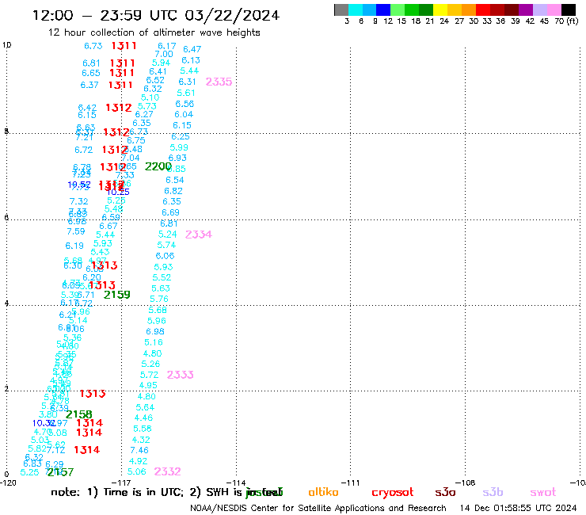Viewport: 586px width, 515px height.
Task: Click the green time label '2158'
Action: coord(79,414)
